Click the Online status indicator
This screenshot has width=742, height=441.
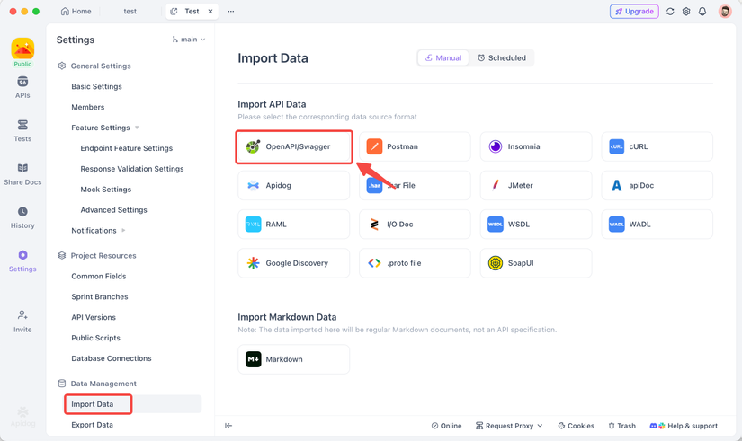[x=446, y=426]
